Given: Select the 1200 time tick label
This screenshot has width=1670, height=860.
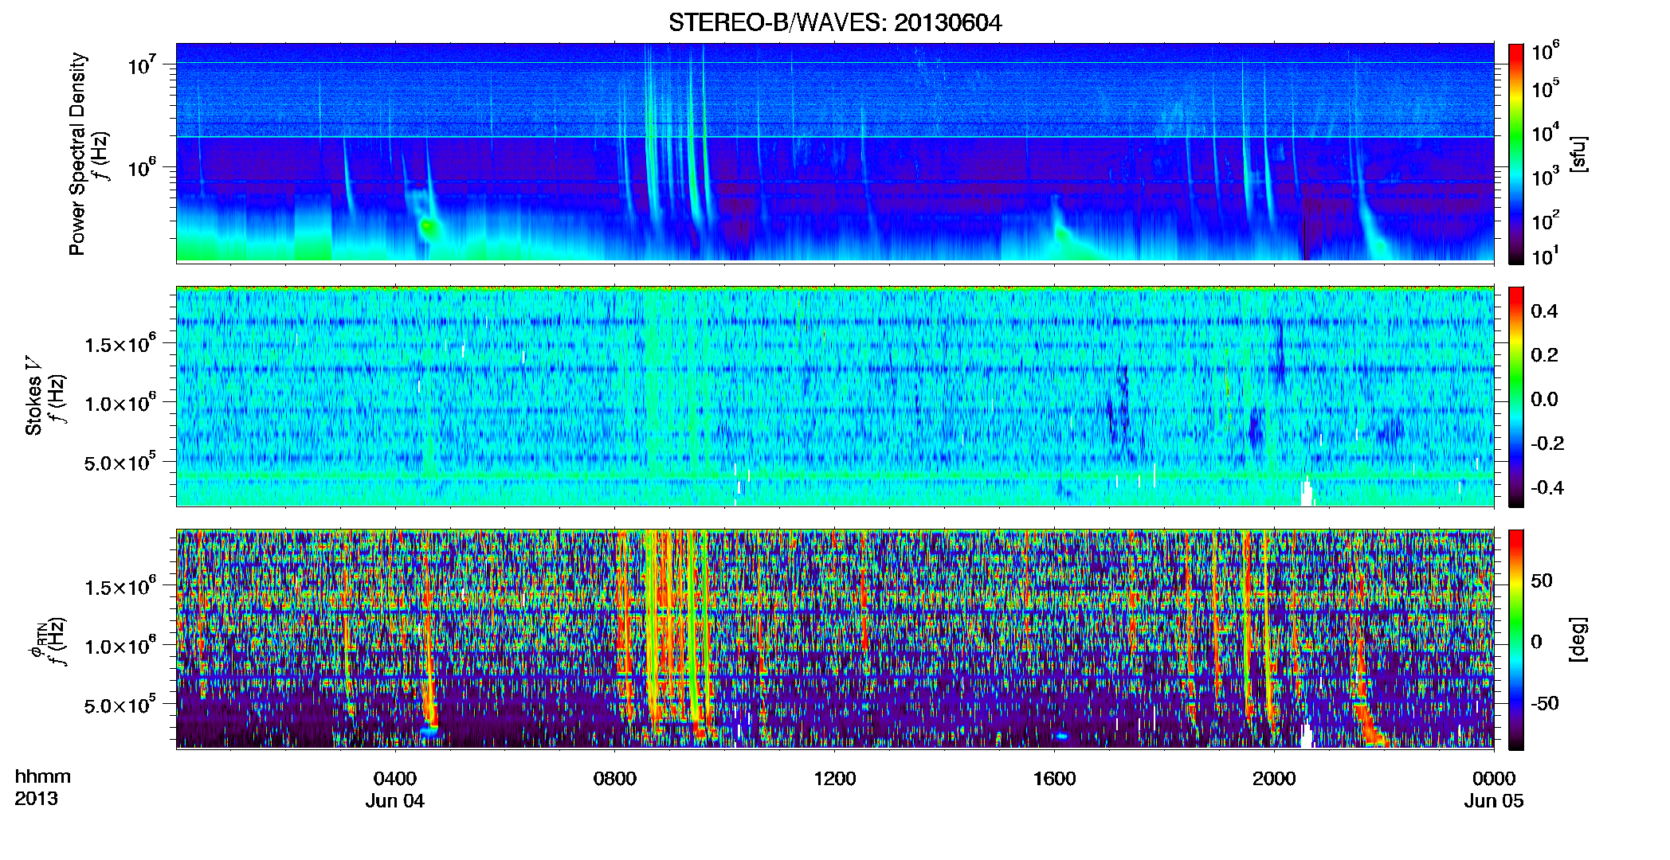Looking at the screenshot, I should point(835,779).
